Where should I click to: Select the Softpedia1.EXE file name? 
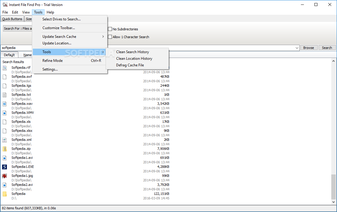coord(23,167)
